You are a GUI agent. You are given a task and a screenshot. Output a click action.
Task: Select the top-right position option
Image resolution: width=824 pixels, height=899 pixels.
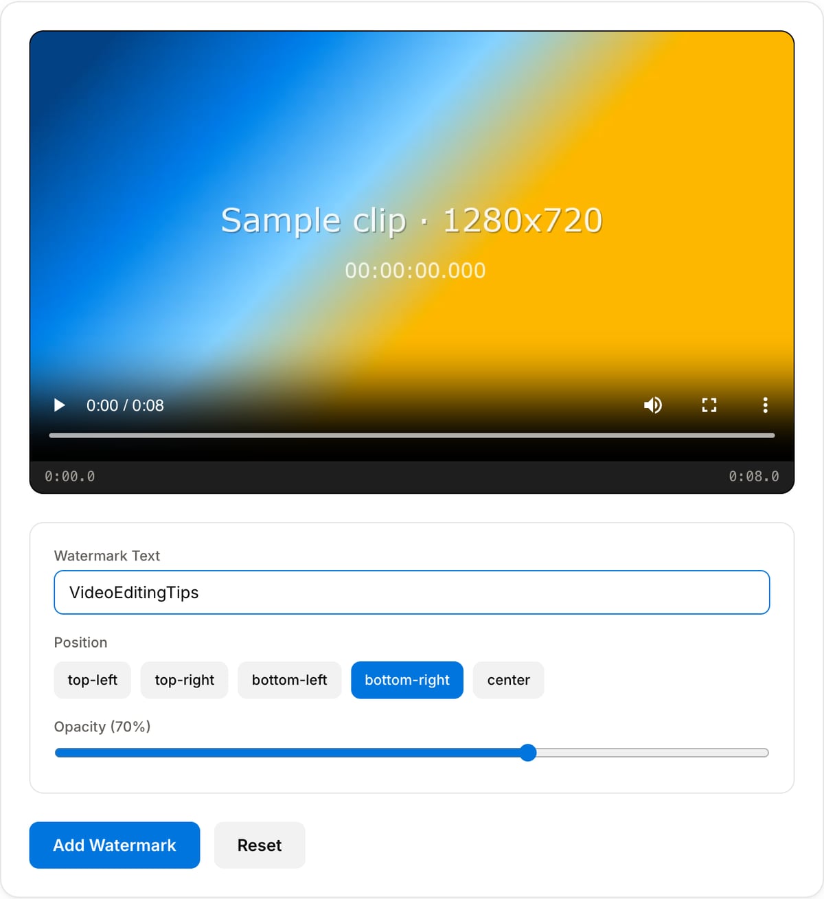click(185, 680)
